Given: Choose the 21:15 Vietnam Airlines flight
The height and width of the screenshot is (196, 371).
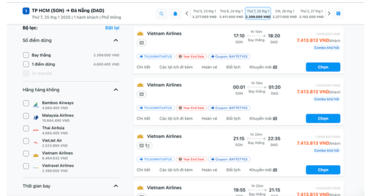Looking at the screenshot, I should click(323, 170).
